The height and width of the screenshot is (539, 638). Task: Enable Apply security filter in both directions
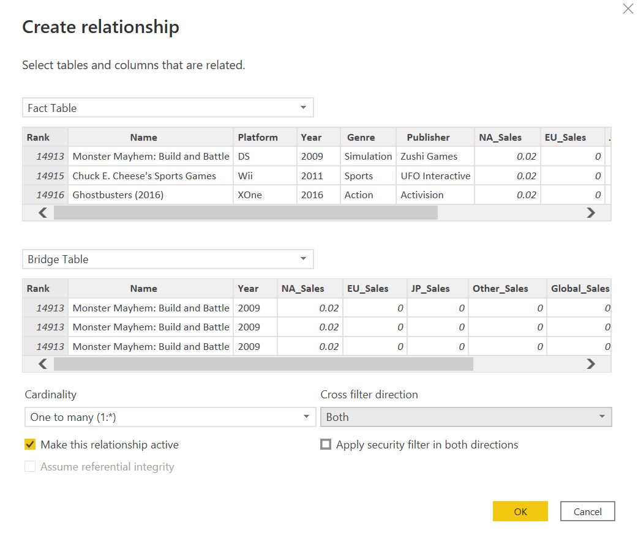click(326, 445)
